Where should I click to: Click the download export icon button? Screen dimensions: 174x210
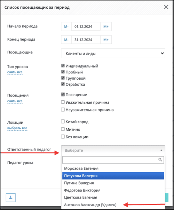pyautogui.click(x=11, y=197)
